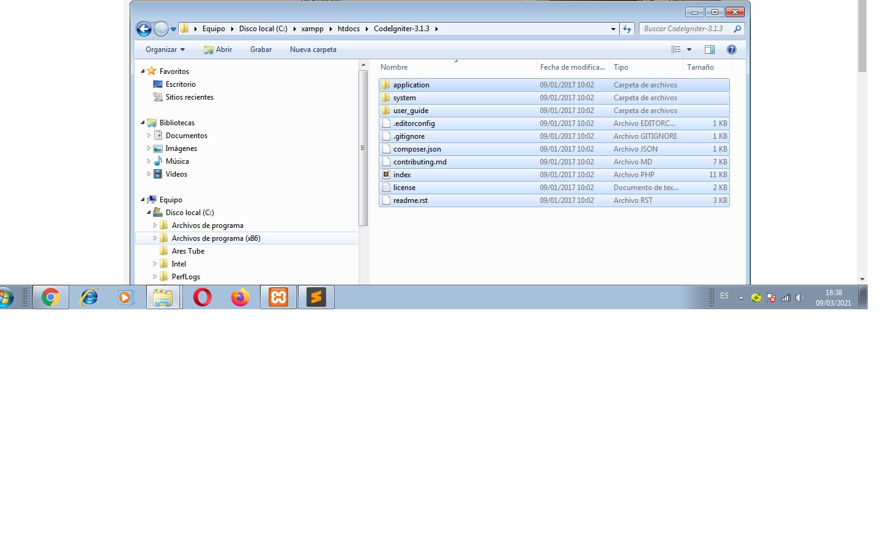This screenshot has height=550, width=881.
Task: Open Sitios recientes in Favoritos
Action: coord(190,97)
